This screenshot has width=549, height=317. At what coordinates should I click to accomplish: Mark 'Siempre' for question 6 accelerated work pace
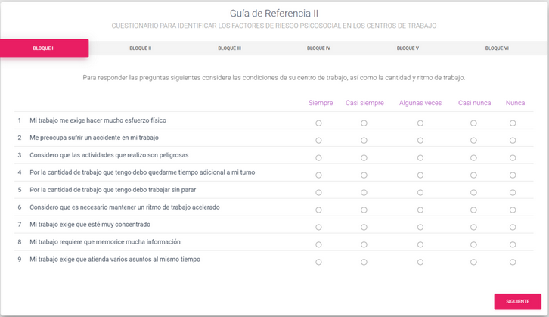(x=318, y=210)
